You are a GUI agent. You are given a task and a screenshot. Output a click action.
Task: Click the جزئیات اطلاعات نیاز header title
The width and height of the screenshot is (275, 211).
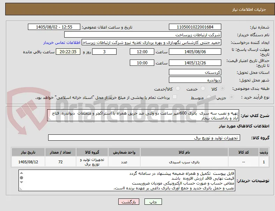249,9
